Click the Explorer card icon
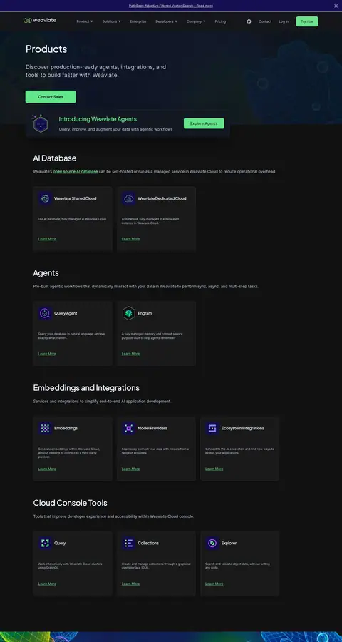 (x=212, y=543)
